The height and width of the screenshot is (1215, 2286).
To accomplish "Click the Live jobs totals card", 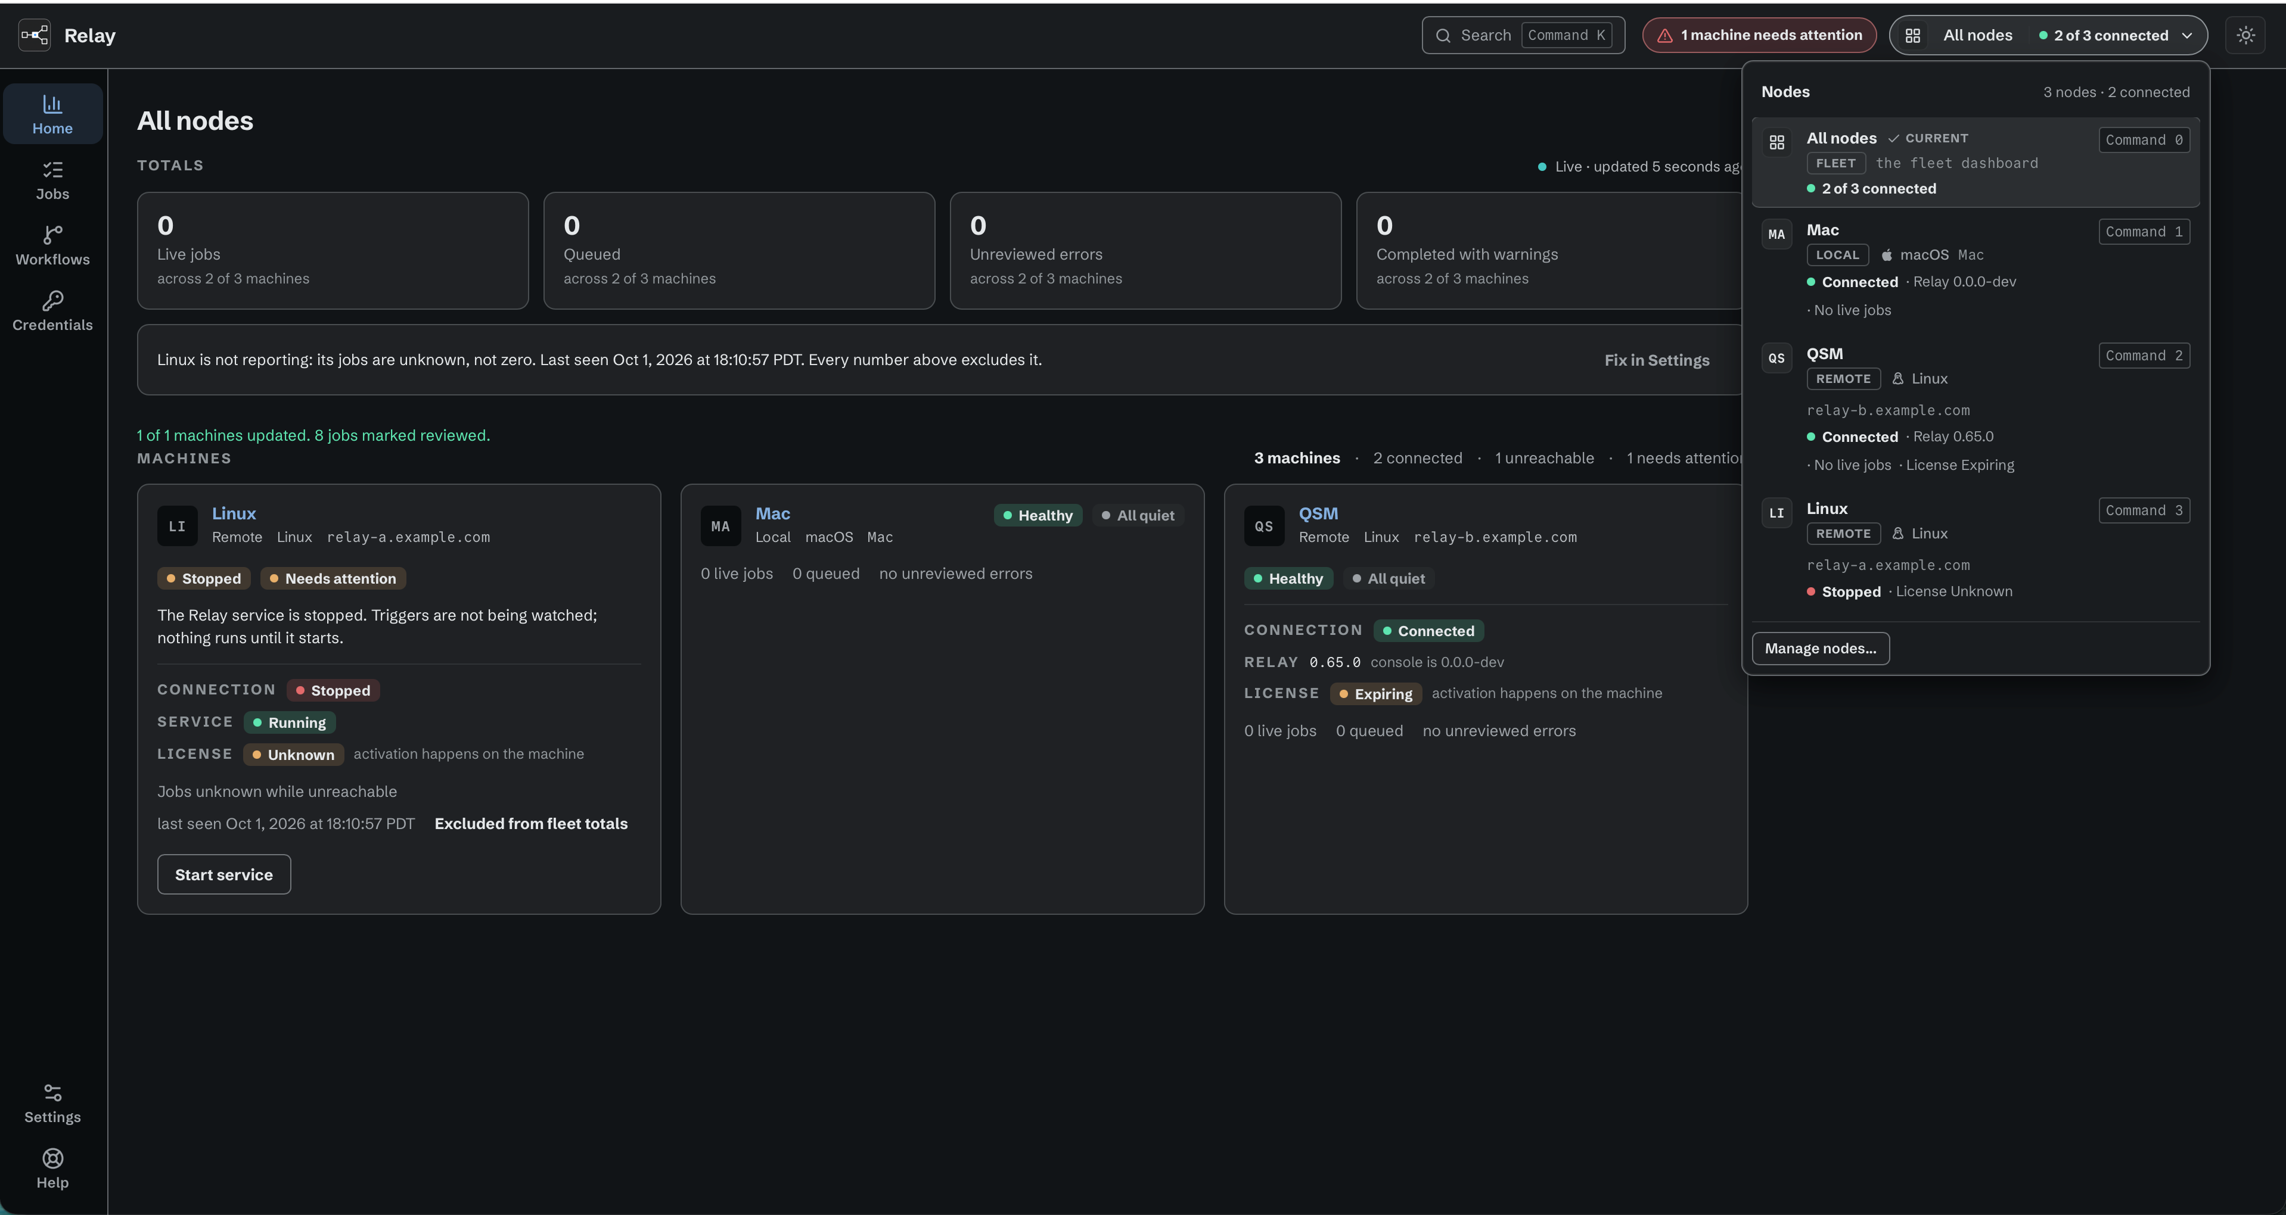I will 333,251.
